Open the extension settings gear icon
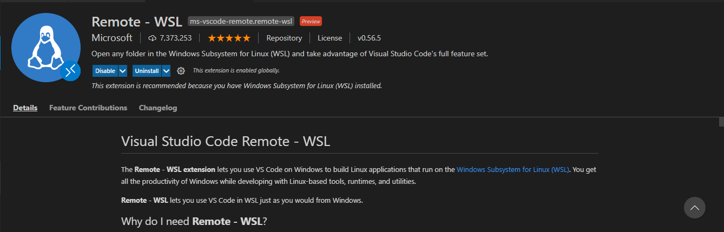Image resolution: width=724 pixels, height=232 pixels. pyautogui.click(x=181, y=71)
